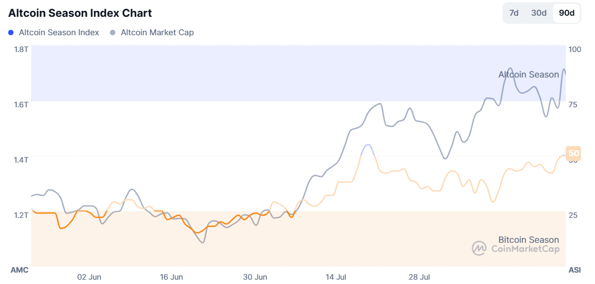
Task: Select the 30 Jun axis date
Action: [255, 277]
